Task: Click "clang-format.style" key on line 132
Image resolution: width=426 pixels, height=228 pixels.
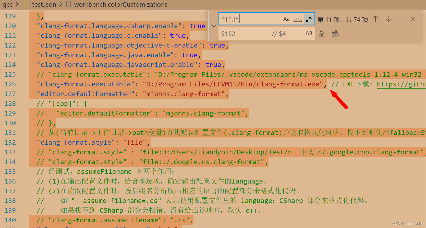Action: tap(76, 142)
